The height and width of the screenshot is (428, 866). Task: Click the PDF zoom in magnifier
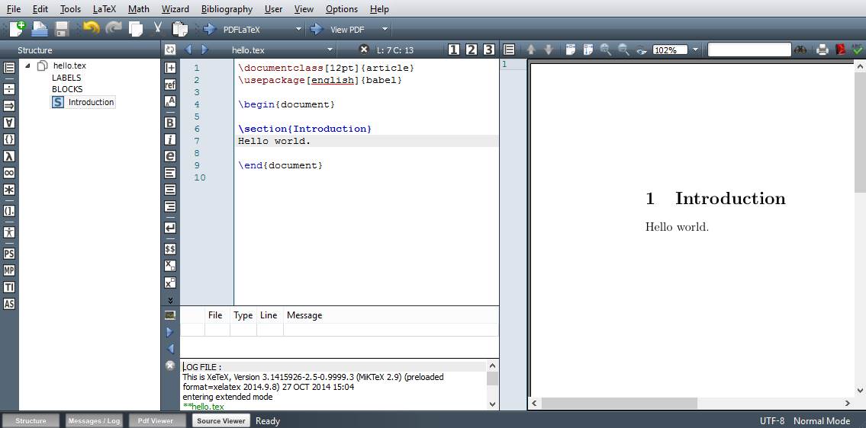point(606,50)
